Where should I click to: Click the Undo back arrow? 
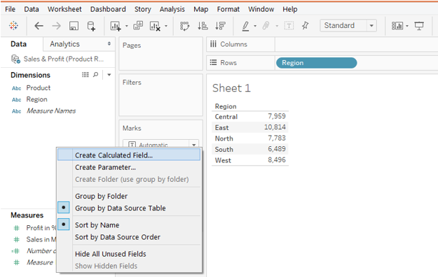(x=39, y=26)
